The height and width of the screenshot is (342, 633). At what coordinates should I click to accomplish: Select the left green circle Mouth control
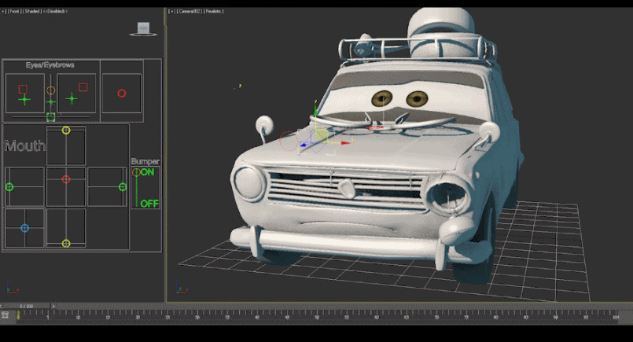pos(9,187)
